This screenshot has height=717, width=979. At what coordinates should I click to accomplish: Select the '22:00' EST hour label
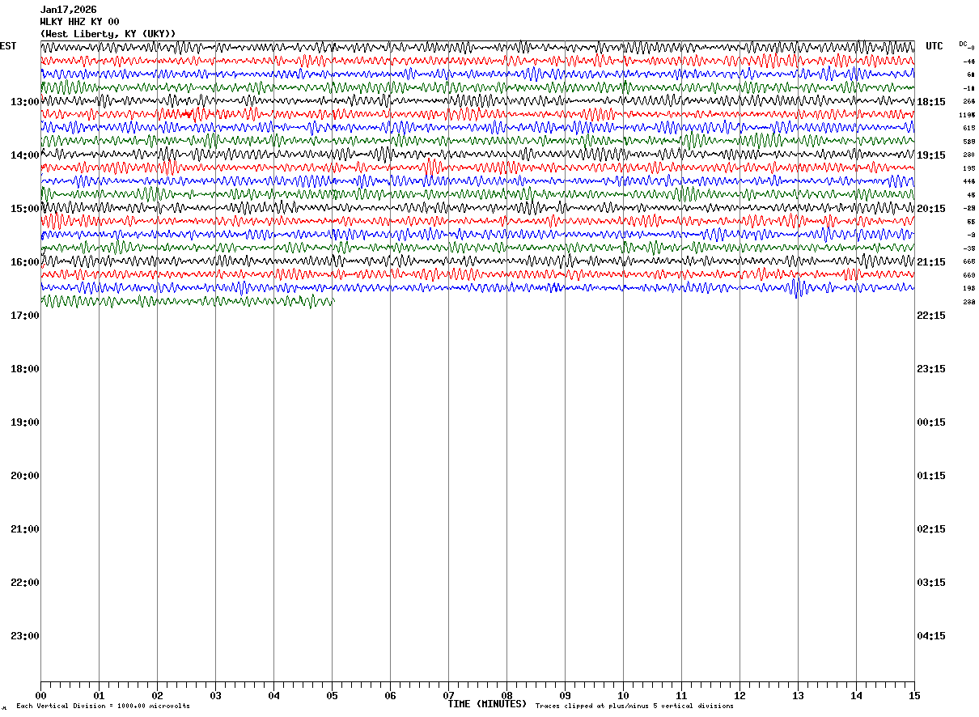click(x=25, y=583)
